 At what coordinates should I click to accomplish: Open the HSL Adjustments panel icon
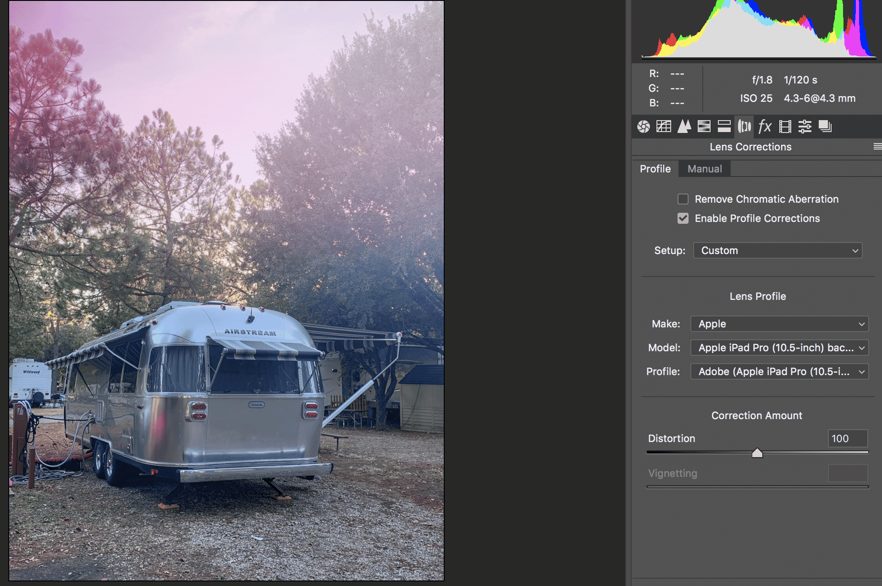point(704,126)
